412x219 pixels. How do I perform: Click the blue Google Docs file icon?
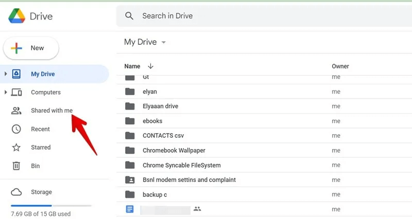(130, 209)
